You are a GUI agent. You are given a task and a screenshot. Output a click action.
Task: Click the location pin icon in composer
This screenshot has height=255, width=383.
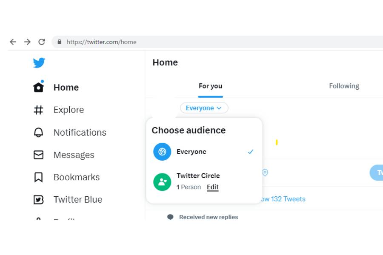coord(265,173)
